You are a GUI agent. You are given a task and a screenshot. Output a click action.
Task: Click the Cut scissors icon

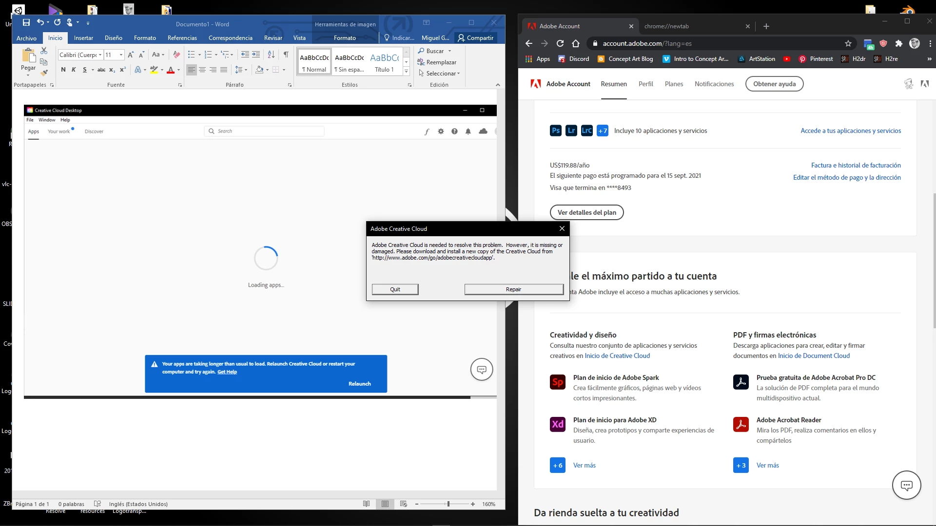[44, 51]
